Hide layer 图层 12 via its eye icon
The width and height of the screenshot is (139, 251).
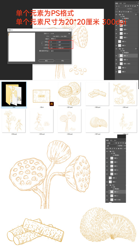[x=116, y=68]
